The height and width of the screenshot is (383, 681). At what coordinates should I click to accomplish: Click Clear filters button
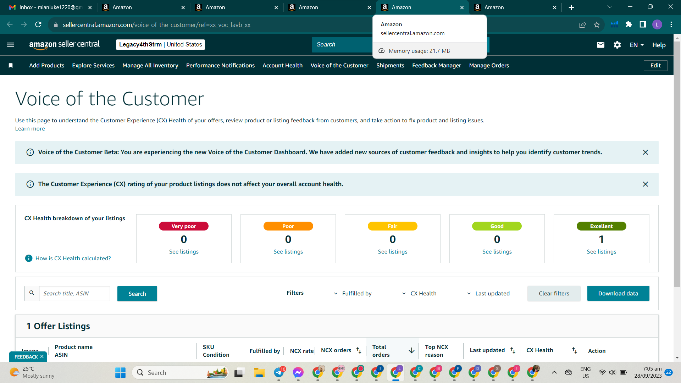click(x=554, y=293)
